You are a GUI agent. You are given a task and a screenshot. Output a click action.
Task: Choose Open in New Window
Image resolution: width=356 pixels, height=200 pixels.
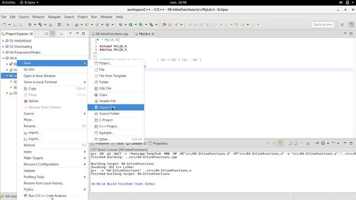click(52, 76)
